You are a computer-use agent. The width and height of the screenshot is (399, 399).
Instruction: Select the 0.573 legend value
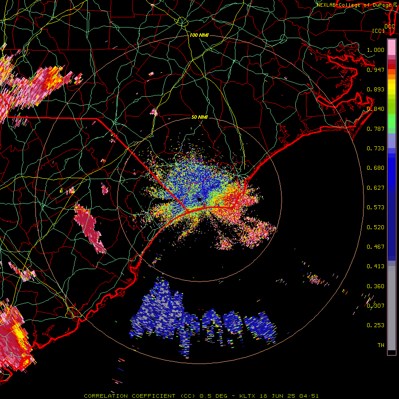pos(376,207)
